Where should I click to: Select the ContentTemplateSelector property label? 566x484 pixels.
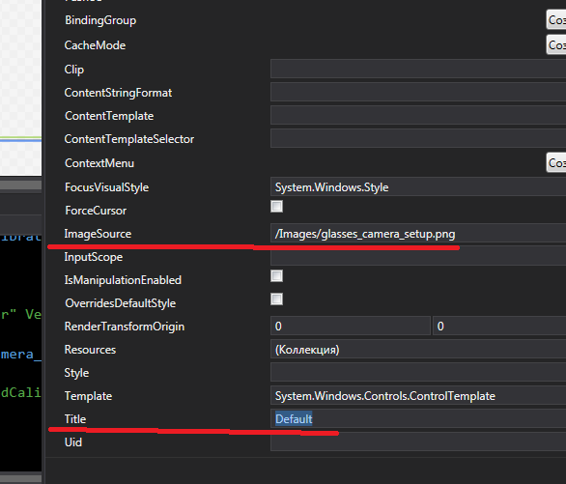(x=128, y=139)
